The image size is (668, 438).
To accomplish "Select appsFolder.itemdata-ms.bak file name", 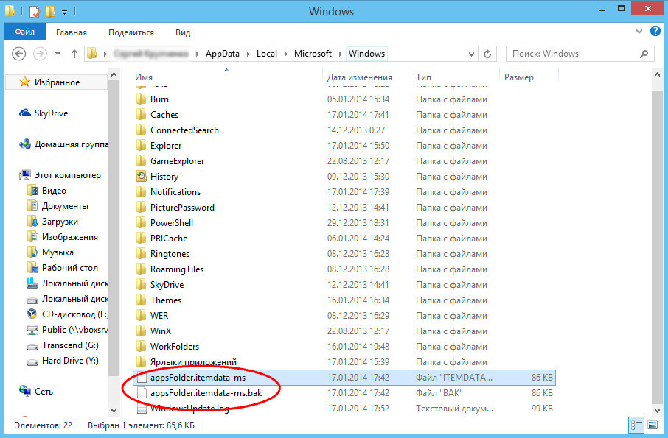I will point(206,393).
